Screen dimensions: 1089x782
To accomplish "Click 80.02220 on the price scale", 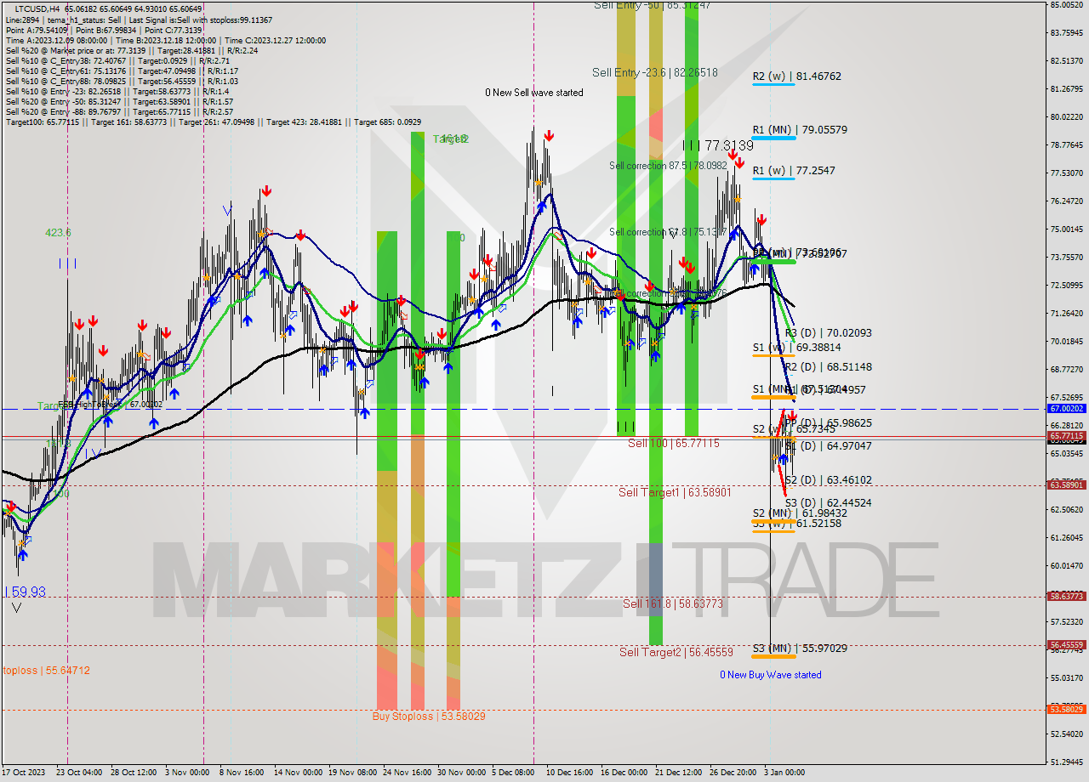I will tap(1066, 117).
